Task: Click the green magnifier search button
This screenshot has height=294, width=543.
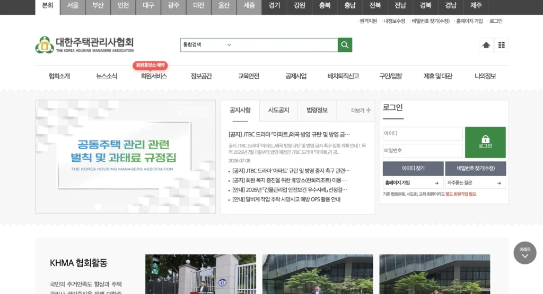Action: (x=345, y=45)
